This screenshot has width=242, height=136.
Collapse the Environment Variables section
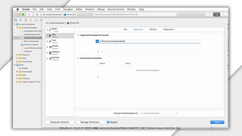pos(78,58)
